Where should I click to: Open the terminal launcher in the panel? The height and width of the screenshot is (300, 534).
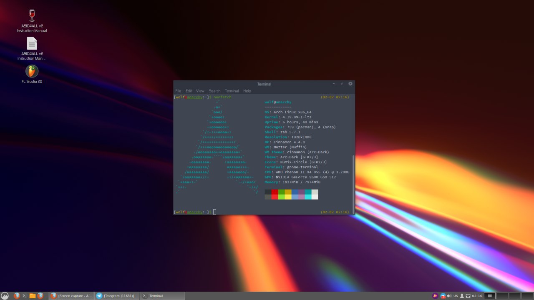pos(25,296)
